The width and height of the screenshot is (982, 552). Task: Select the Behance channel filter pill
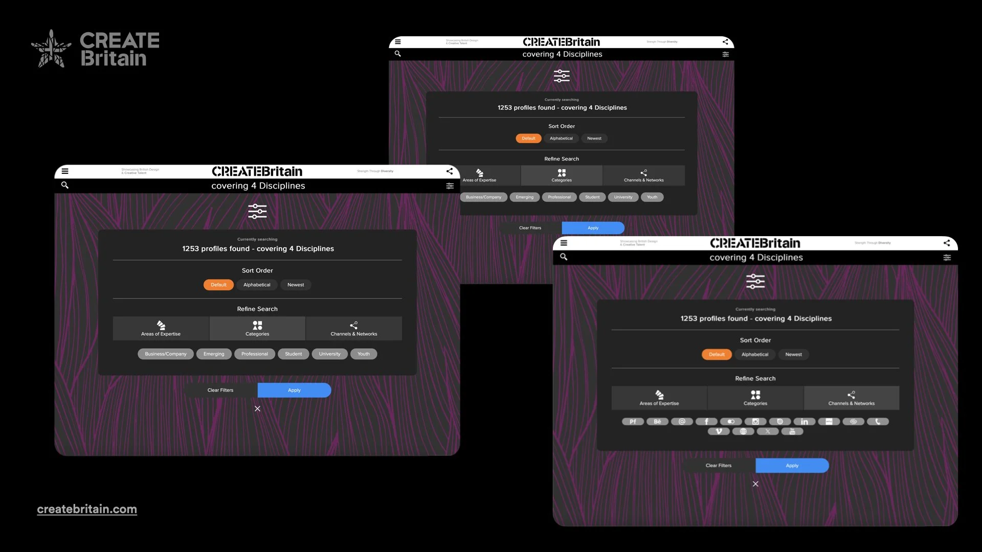tap(657, 422)
